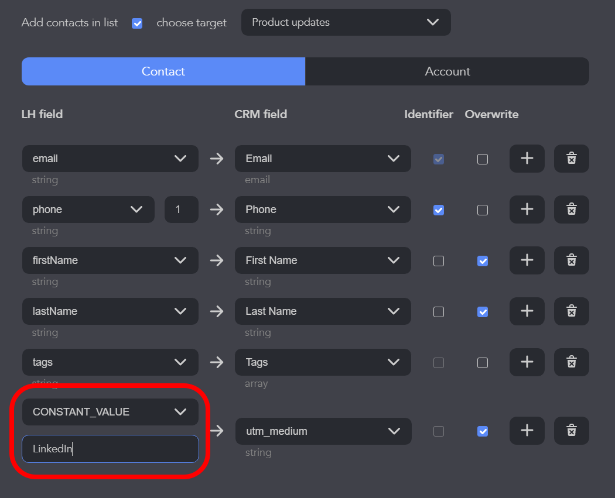Remove the utm_medium mapping with trash icon

pyautogui.click(x=571, y=431)
